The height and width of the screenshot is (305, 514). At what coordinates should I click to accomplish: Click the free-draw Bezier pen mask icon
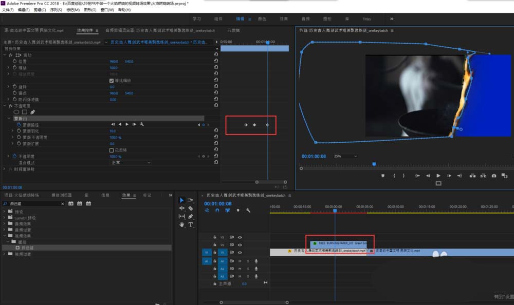point(33,111)
